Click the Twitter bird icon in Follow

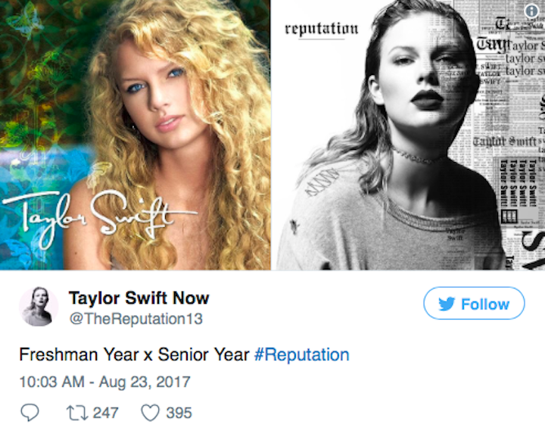tap(447, 304)
